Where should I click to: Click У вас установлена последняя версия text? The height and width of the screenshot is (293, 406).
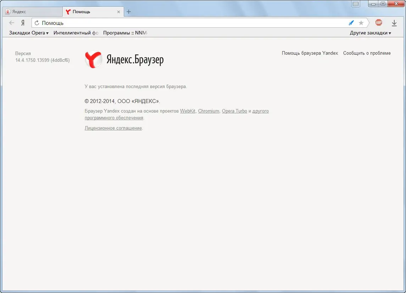pyautogui.click(x=136, y=87)
